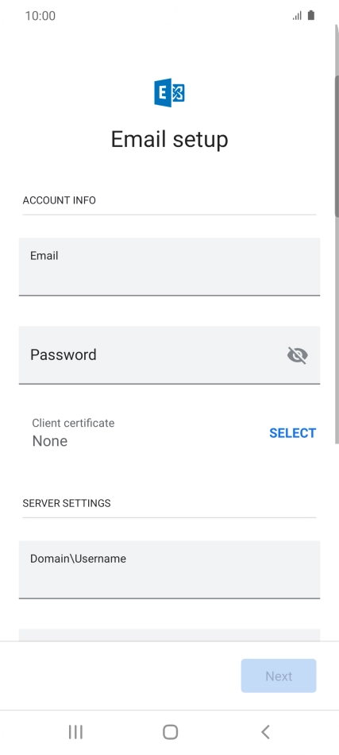
Task: Tap the Next button
Action: pyautogui.click(x=279, y=676)
